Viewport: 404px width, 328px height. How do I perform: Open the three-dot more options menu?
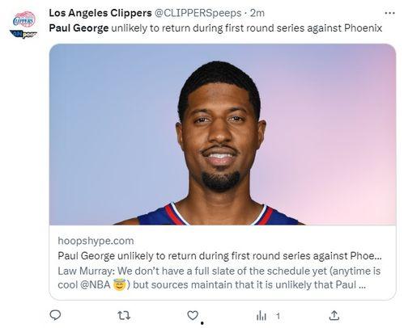tap(389, 13)
